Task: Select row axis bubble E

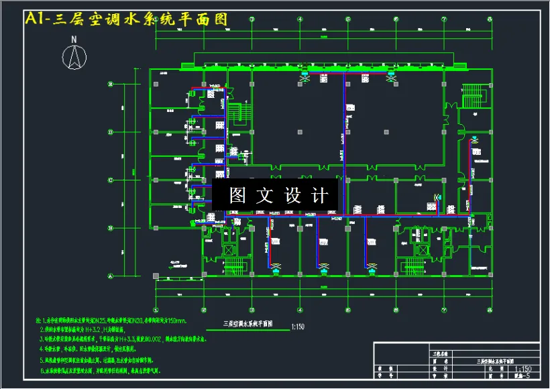Action: [x=111, y=85]
